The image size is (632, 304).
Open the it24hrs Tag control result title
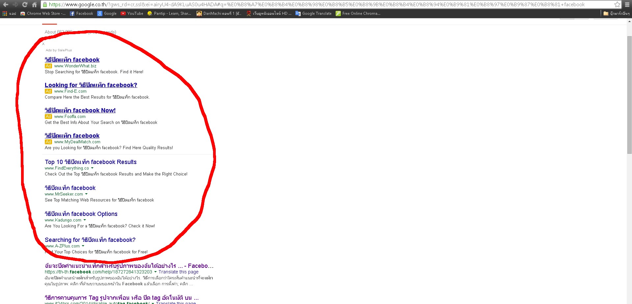click(122, 298)
